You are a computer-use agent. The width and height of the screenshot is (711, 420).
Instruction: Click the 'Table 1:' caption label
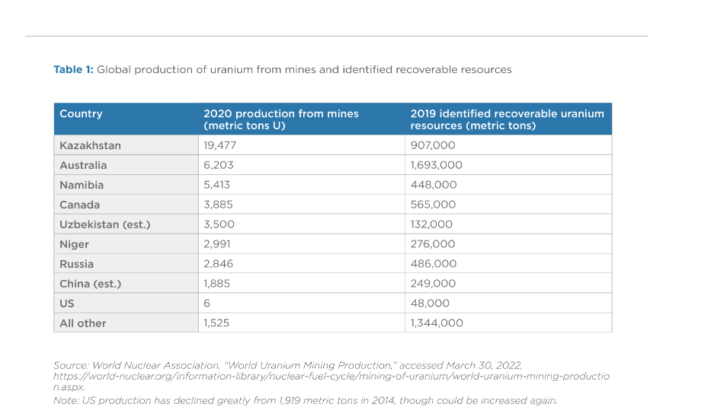click(x=73, y=69)
